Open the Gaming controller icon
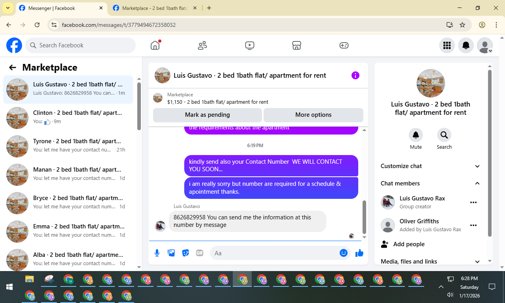Image resolution: width=505 pixels, height=303 pixels. (x=344, y=45)
